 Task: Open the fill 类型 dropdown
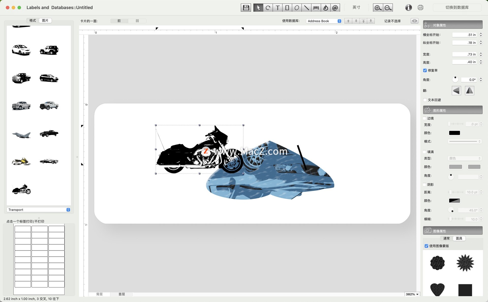465,158
